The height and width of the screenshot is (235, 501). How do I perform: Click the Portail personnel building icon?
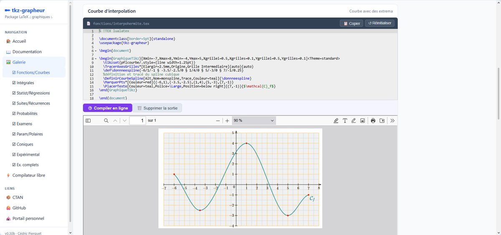(x=8, y=218)
